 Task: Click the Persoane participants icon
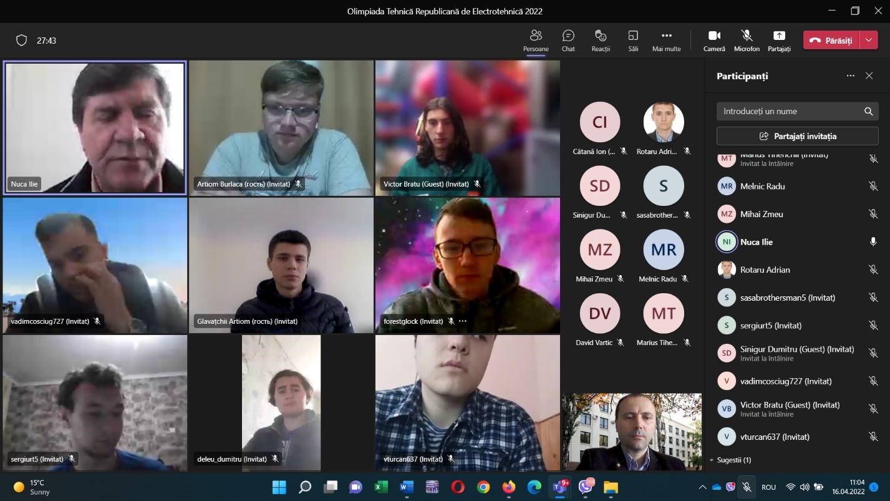pos(536,40)
